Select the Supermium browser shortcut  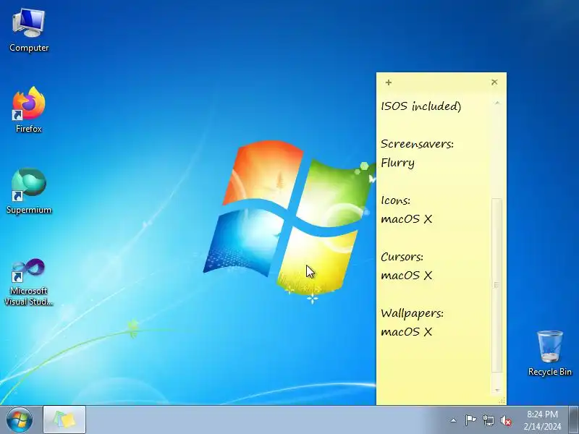point(29,191)
